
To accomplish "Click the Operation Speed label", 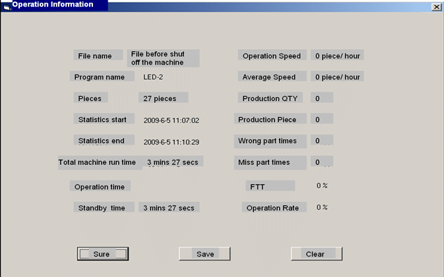I will pos(272,55).
